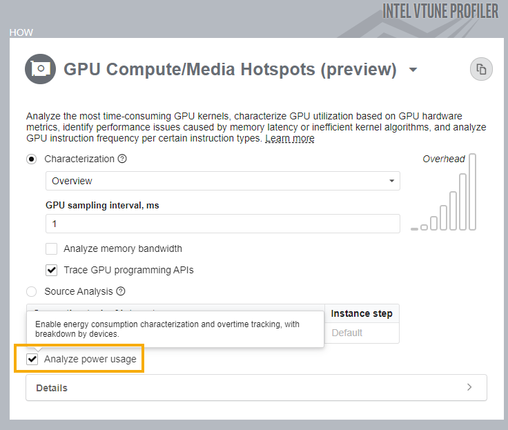Screen dimensions: 508x430
Task: Click the GPU sampling interval field
Action: point(222,224)
